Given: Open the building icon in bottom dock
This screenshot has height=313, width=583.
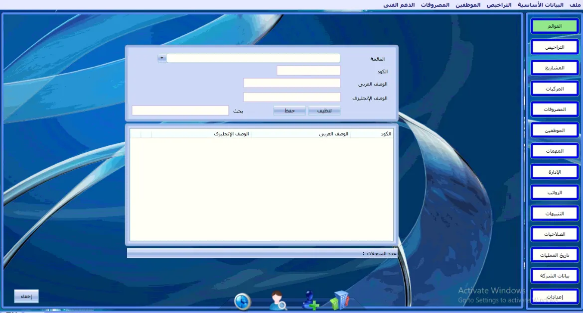Looking at the screenshot, I should click(x=339, y=300).
